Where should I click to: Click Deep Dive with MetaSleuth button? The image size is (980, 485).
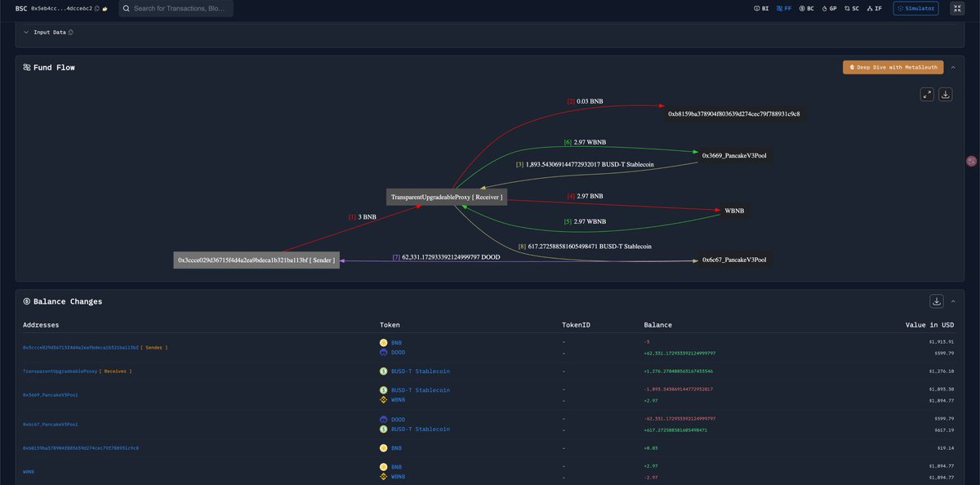893,67
